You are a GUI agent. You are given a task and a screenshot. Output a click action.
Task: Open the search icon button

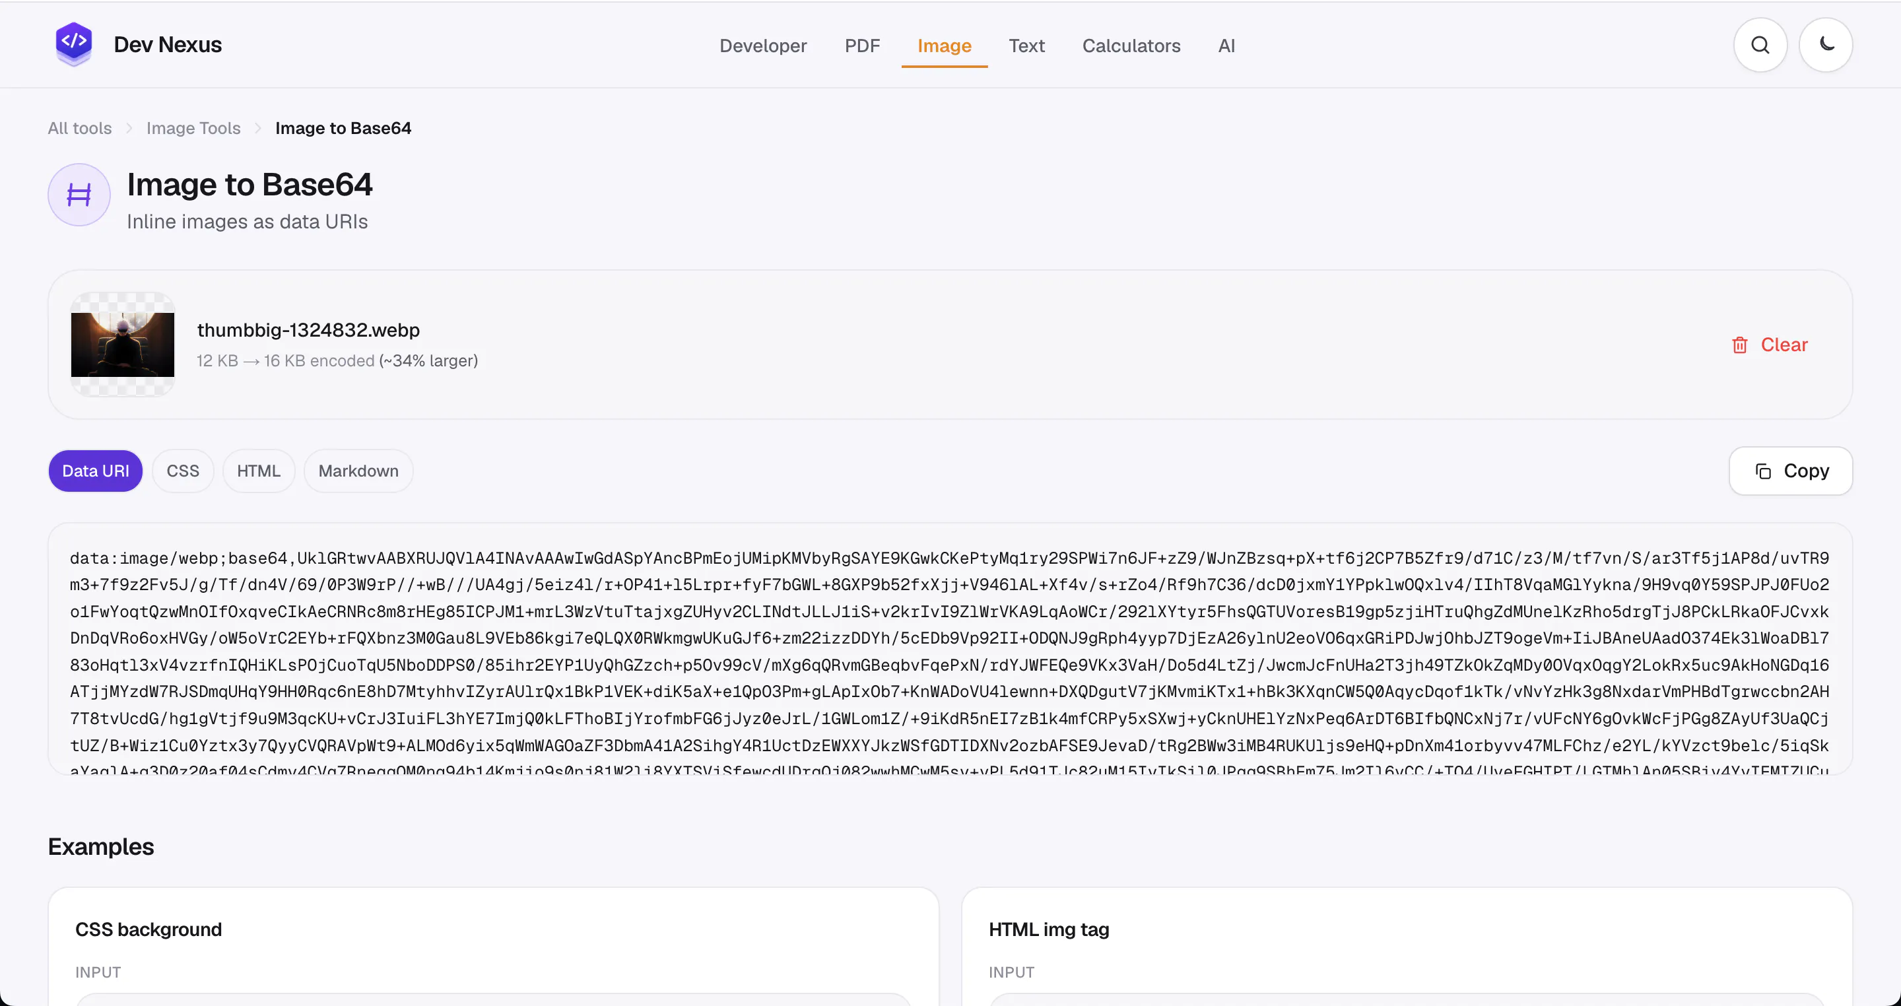pos(1760,45)
